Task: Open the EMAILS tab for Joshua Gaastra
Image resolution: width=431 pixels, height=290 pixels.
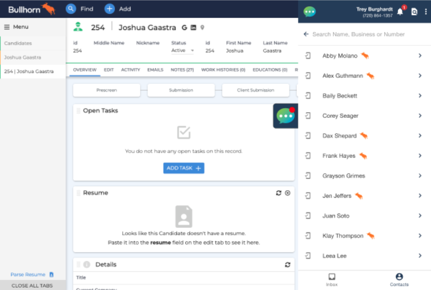Action: point(155,70)
